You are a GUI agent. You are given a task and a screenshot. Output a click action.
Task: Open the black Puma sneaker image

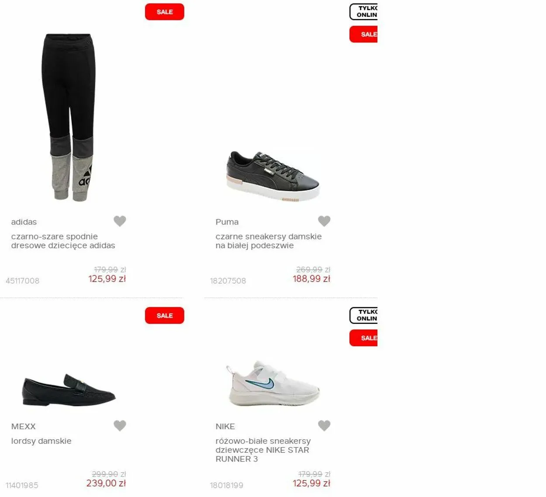273,176
